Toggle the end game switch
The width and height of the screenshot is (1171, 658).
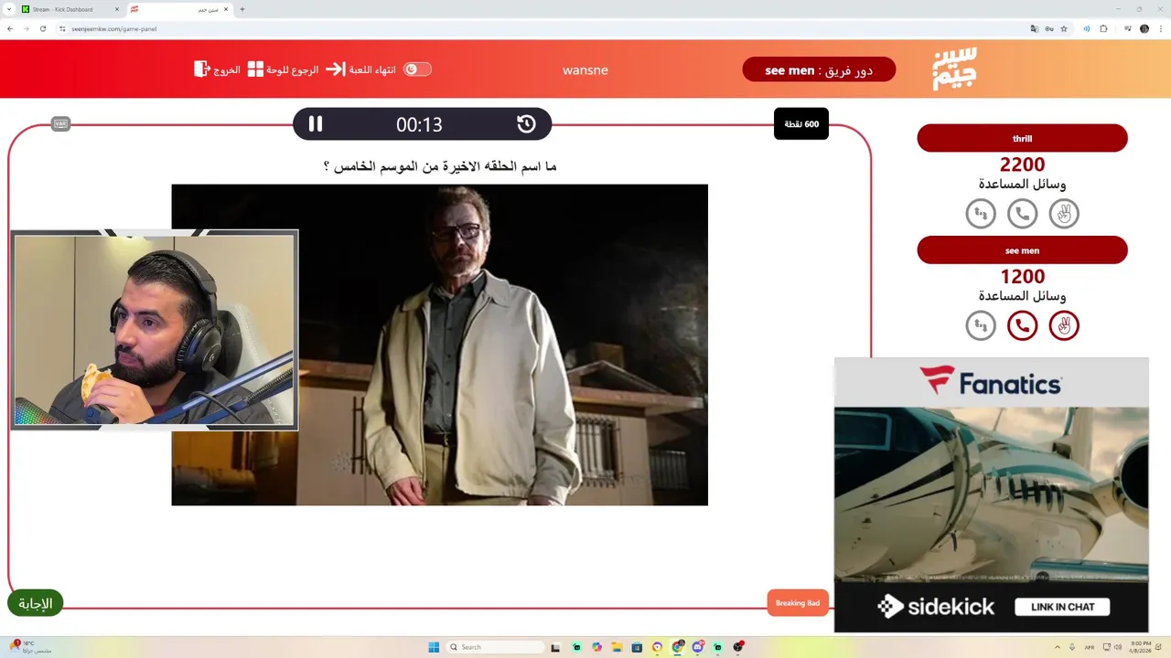(x=417, y=69)
